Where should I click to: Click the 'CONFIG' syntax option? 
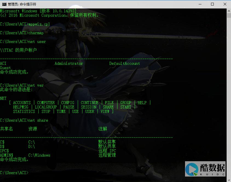click(68, 103)
